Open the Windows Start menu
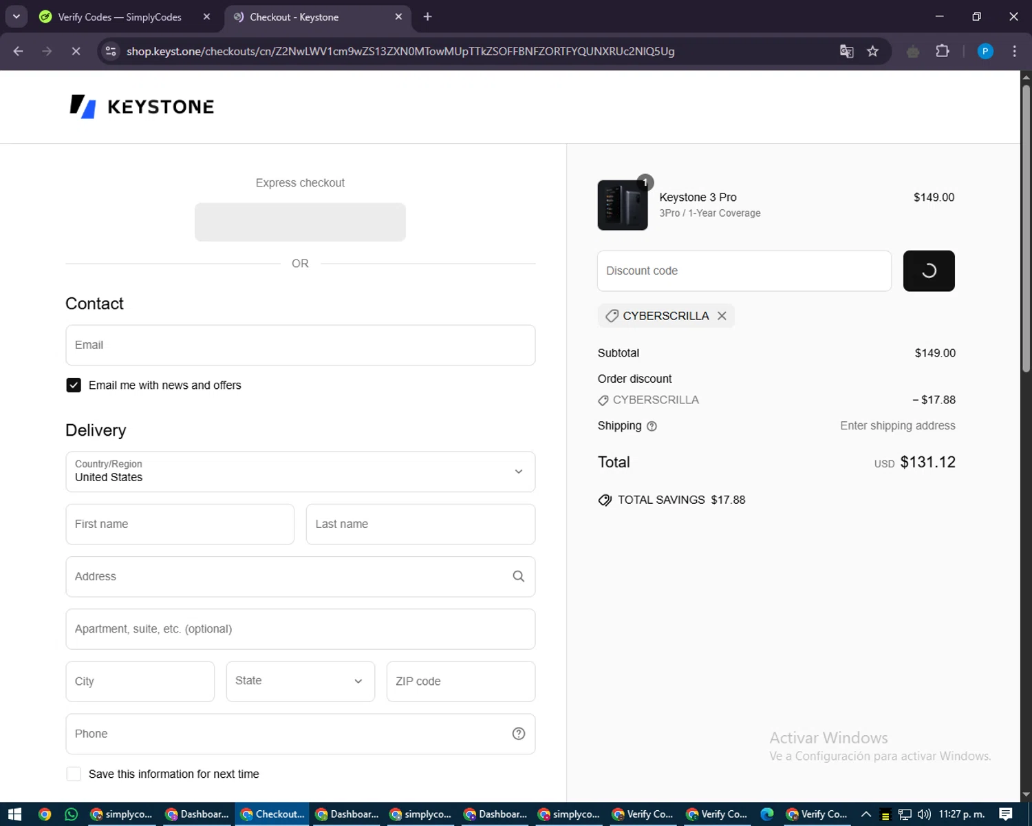Screen dimensions: 1032x826 point(14,814)
